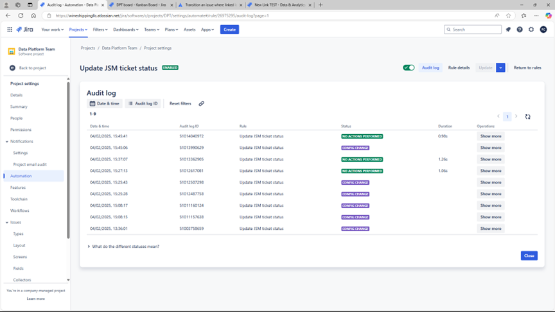Click the Projects breadcrumb link
Viewport: 555px width, 312px height.
click(x=88, y=48)
